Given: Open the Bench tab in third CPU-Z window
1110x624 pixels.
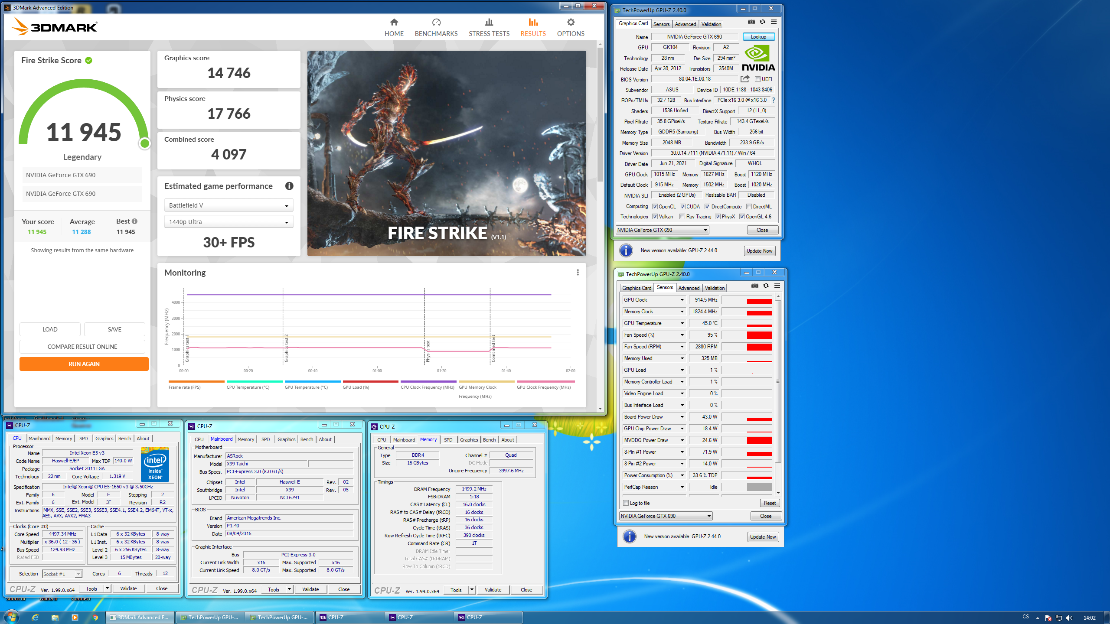Looking at the screenshot, I should point(489,440).
